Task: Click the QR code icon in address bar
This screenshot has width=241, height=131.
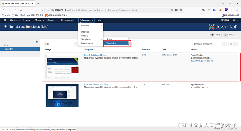Action: [172, 10]
